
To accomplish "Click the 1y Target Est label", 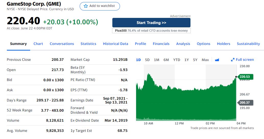I will click(81, 131).
